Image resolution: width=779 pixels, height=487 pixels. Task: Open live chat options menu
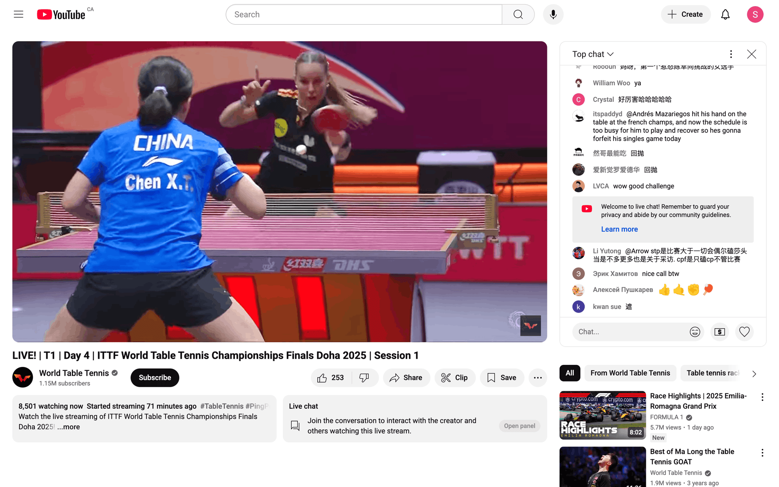point(731,54)
